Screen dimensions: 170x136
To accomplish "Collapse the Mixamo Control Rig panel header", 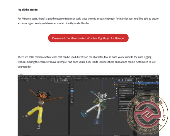I will coord(125,82).
